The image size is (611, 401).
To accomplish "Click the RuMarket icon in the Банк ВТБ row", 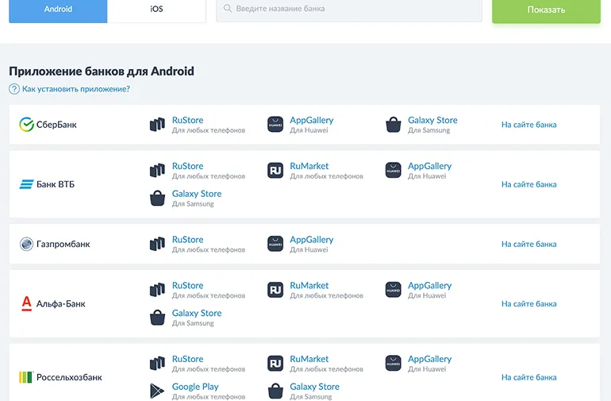I will pyautogui.click(x=275, y=171).
